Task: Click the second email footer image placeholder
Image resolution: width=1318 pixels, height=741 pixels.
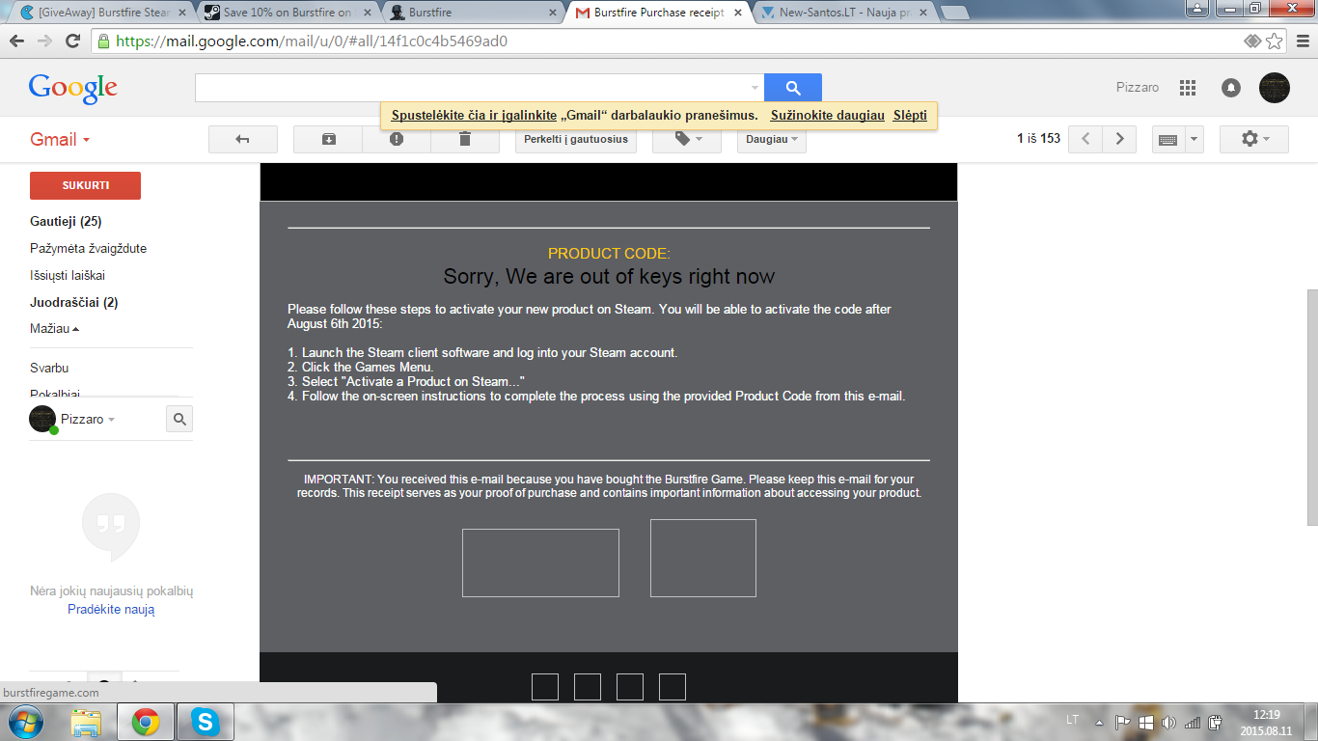Action: (x=703, y=558)
